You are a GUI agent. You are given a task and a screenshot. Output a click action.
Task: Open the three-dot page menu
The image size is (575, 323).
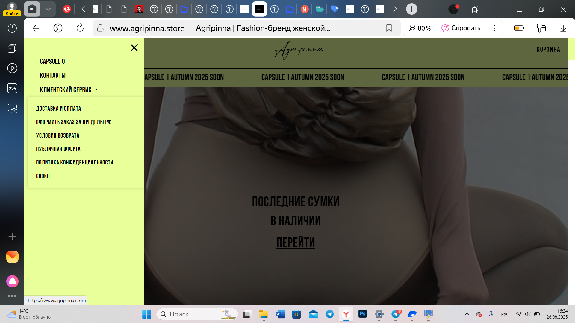point(494,28)
